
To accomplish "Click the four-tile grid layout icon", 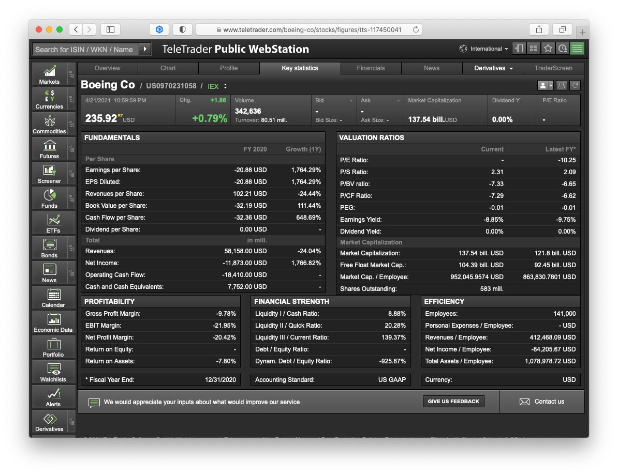I will point(533,49).
